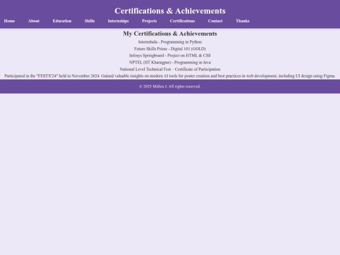The height and width of the screenshot is (255, 340).
Task: Click the Projects nav link
Action: (x=149, y=21)
